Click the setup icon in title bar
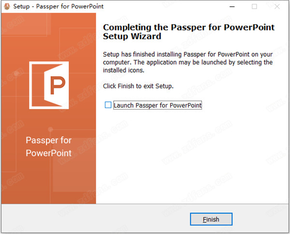The width and height of the screenshot is (290, 234). tap(7, 6)
